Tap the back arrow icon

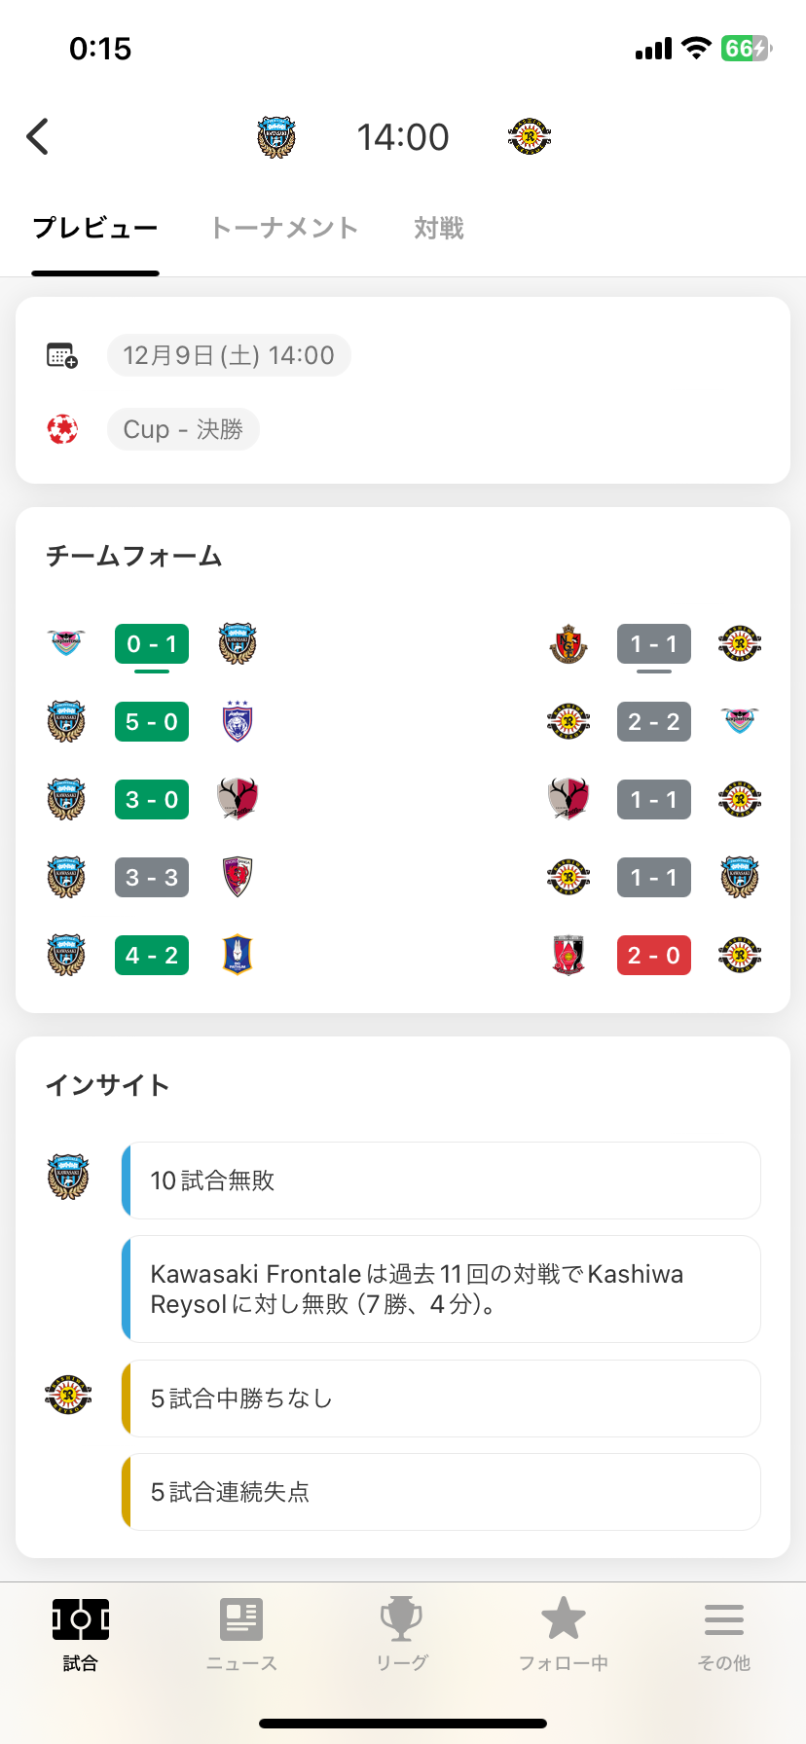[38, 137]
